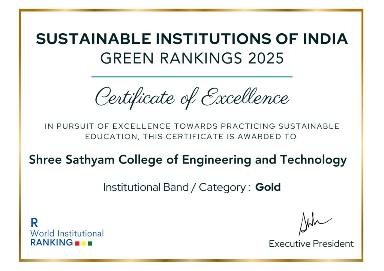The width and height of the screenshot is (384, 271).
Task: Click the blue R logo letter
Action: pyautogui.click(x=34, y=223)
